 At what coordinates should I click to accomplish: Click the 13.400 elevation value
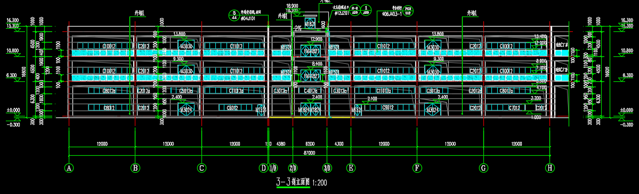[x=540, y=36]
